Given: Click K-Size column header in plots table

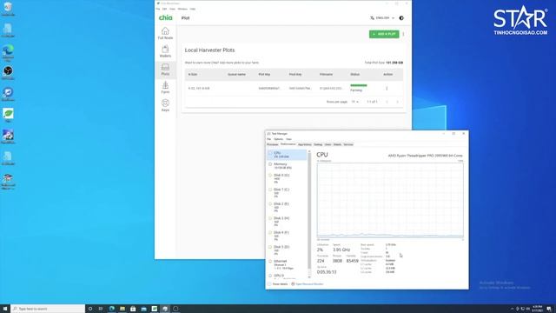Looking at the screenshot, I should (193, 75).
